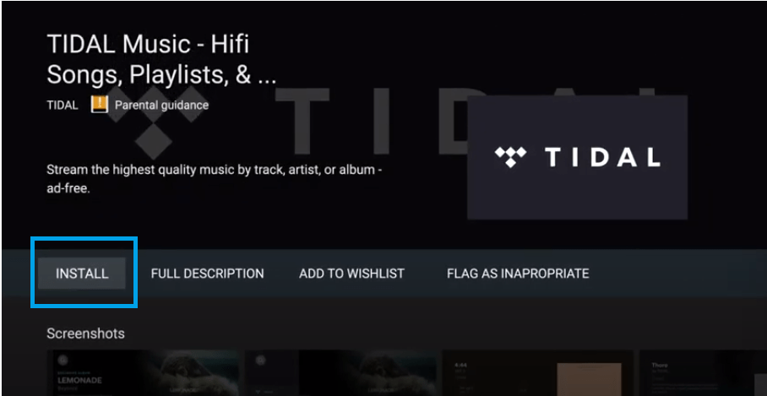Open the Full Description
Image resolution: width=767 pixels, height=396 pixels.
pyautogui.click(x=208, y=274)
